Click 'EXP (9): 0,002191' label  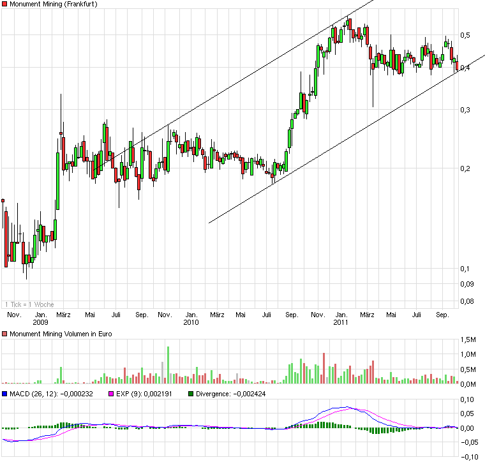tap(144, 394)
